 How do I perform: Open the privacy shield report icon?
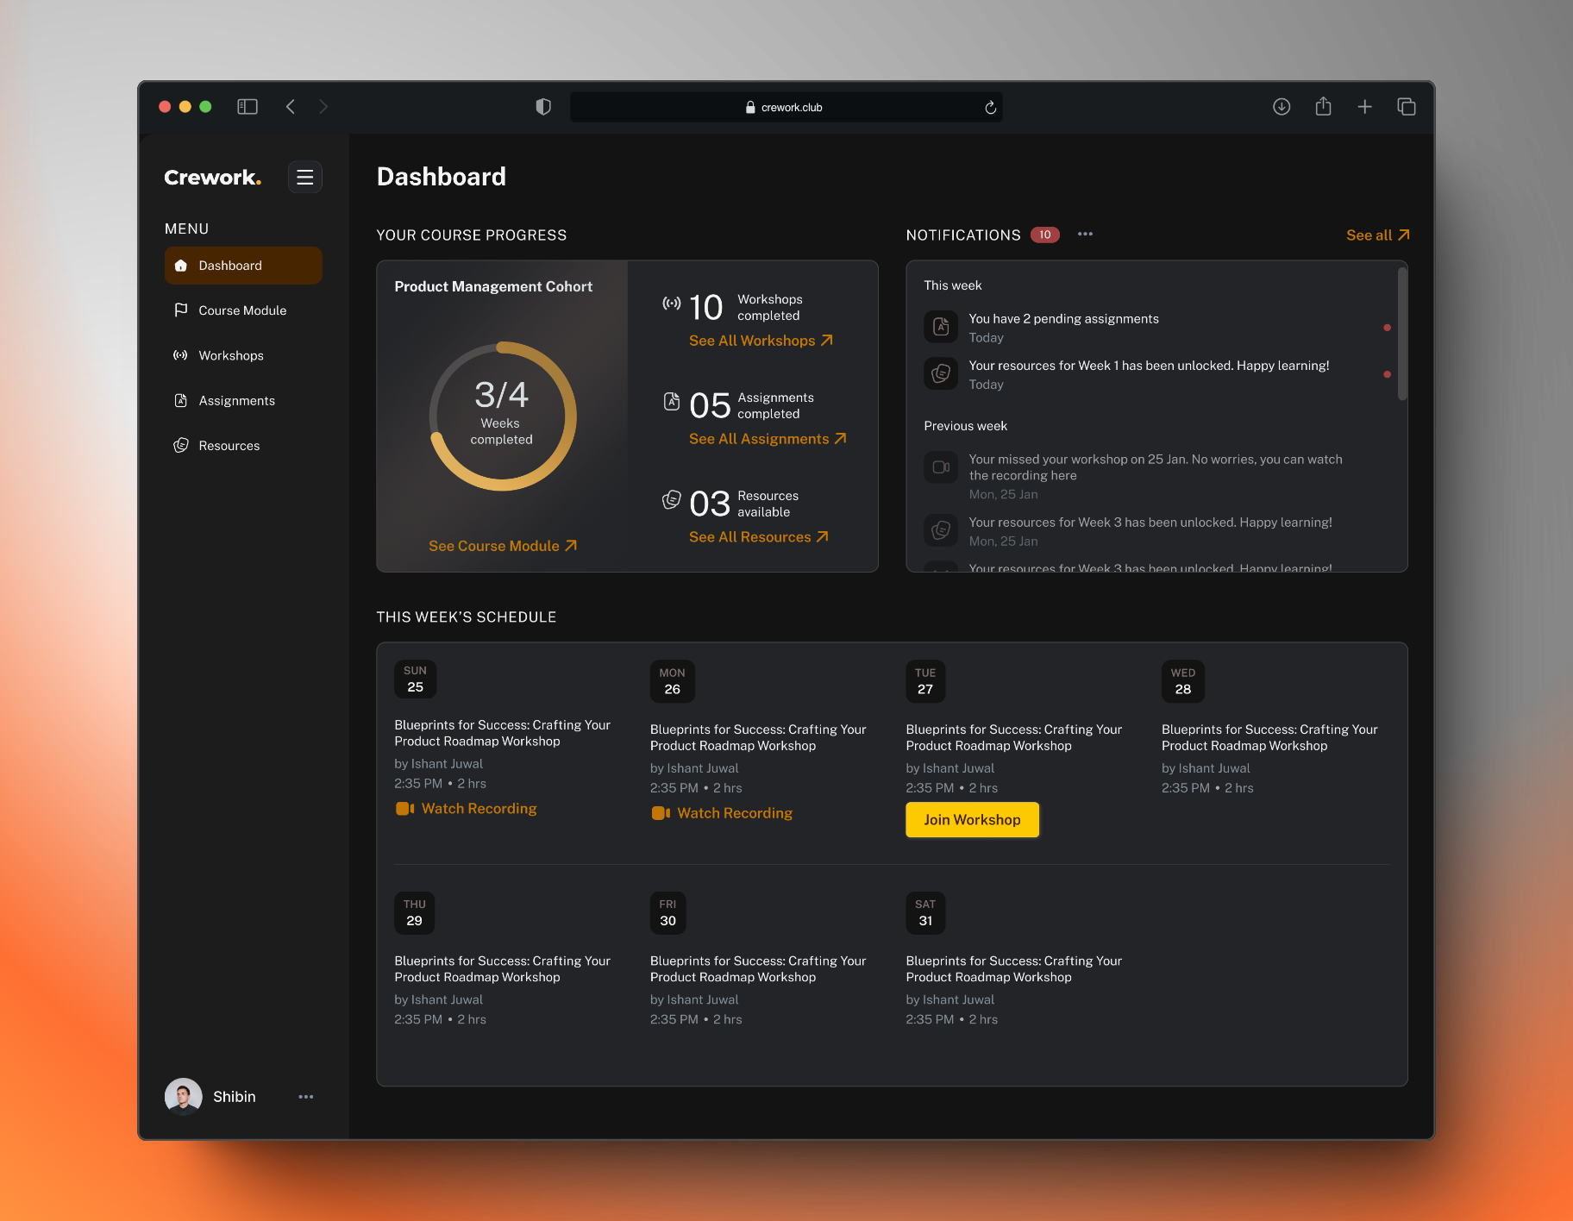click(x=543, y=107)
